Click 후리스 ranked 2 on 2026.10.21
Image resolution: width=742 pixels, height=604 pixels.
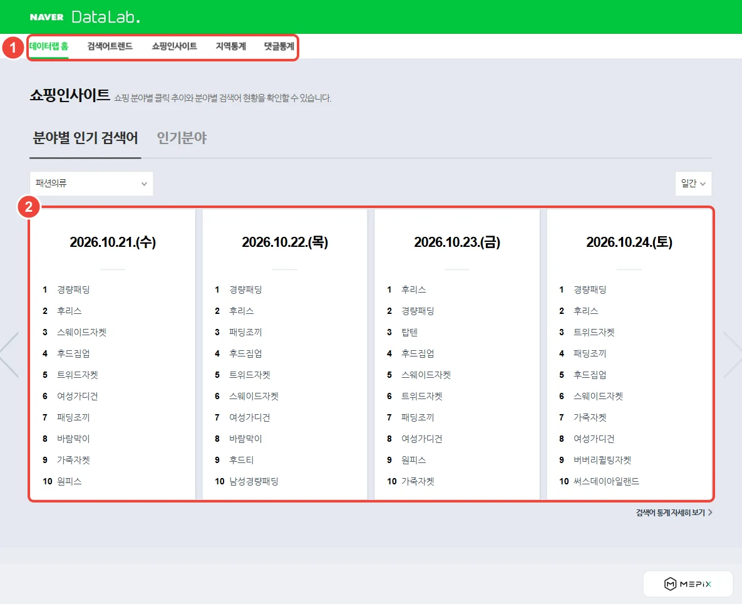[x=69, y=311]
